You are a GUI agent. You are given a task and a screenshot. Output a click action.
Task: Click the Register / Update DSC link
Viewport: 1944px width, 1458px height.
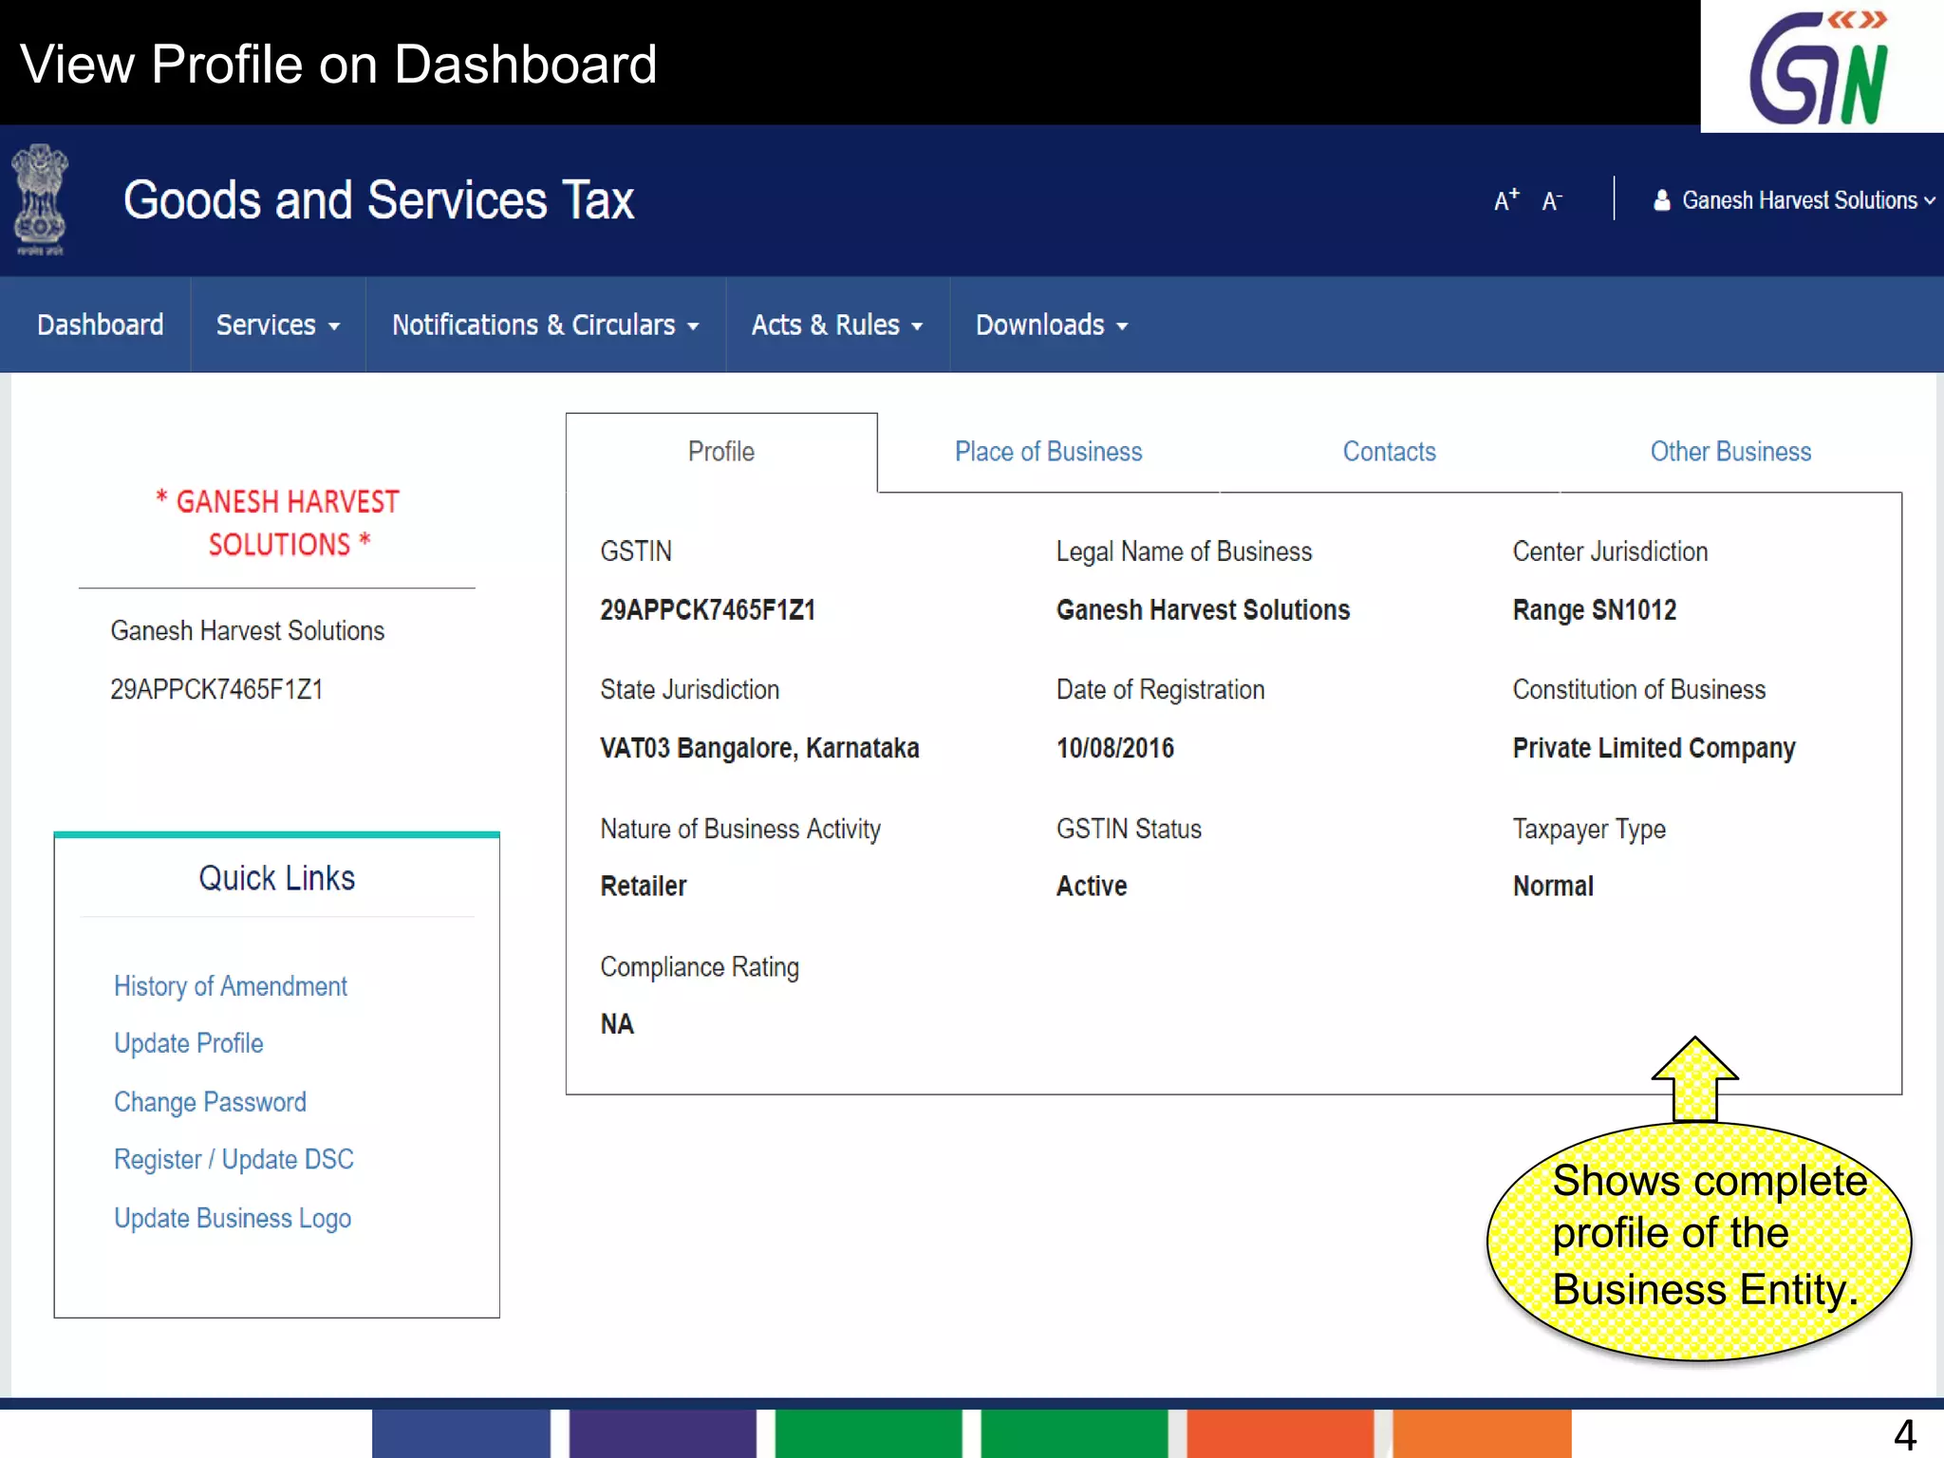pos(234,1159)
